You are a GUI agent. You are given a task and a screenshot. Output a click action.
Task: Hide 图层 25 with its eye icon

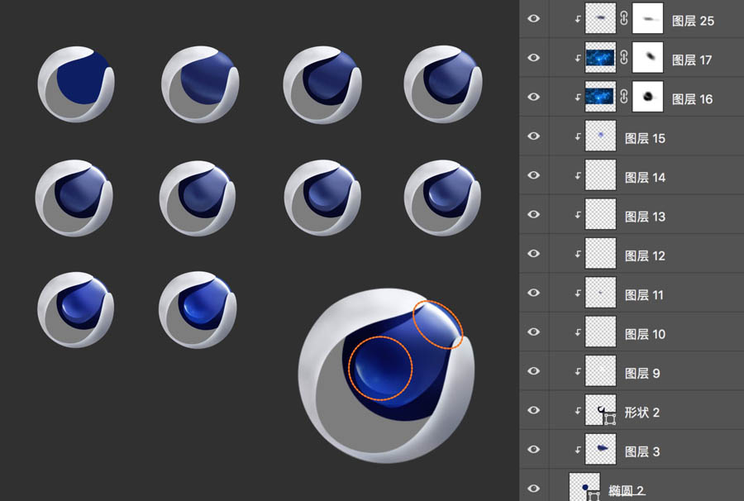534,18
